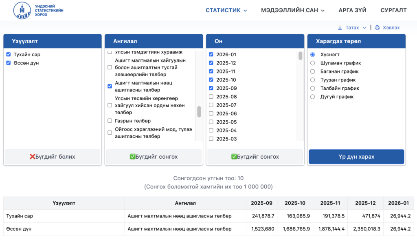
Task: Choose the Дугуй график radio option
Action: click(313, 97)
